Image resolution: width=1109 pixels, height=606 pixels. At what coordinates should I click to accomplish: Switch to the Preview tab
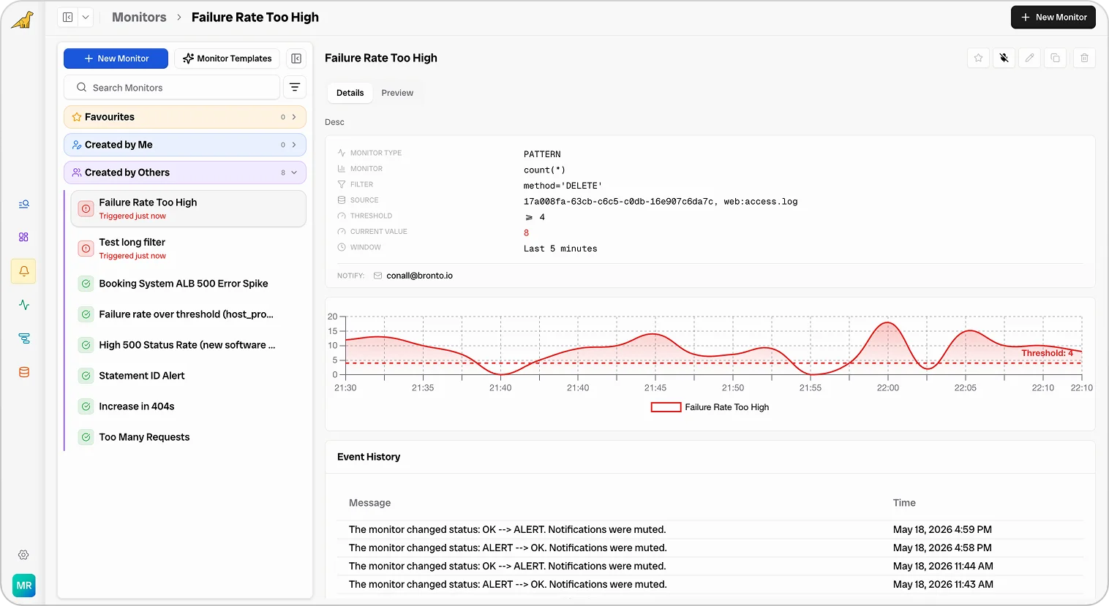[397, 93]
